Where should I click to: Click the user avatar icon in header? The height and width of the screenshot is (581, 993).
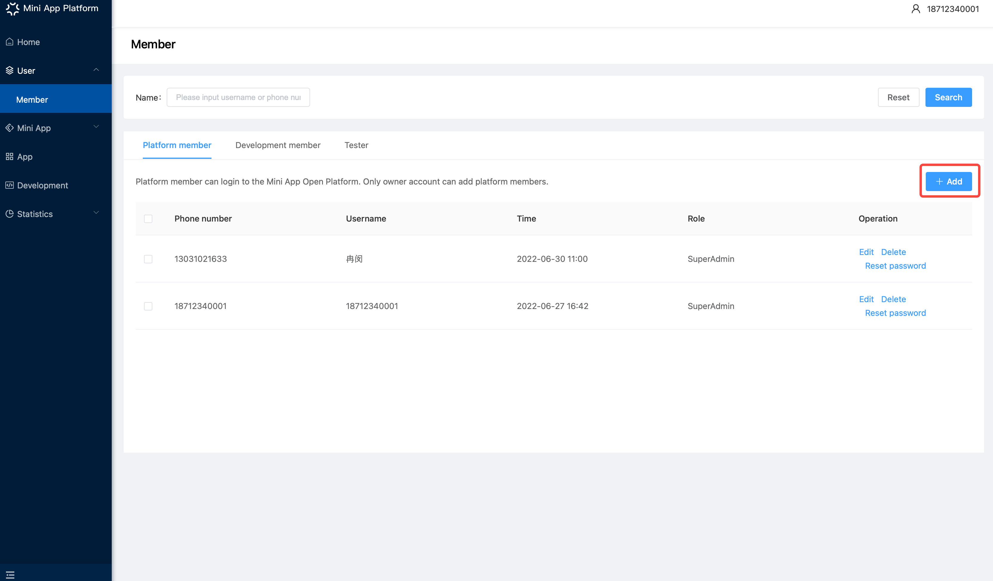click(916, 9)
